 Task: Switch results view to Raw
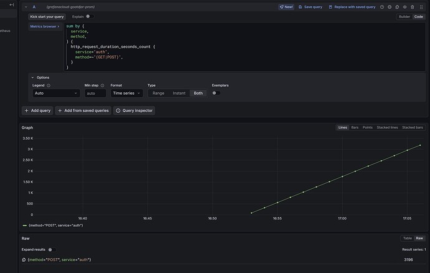(419, 239)
